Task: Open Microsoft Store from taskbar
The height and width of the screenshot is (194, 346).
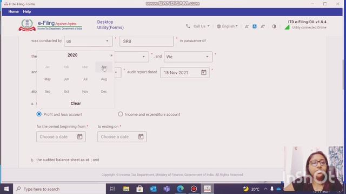Action: click(x=139, y=189)
